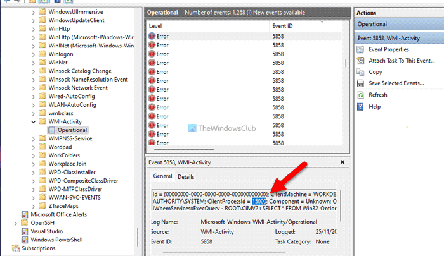Click the highlighted 15000 ClientProcessId value
Image resolution: width=444 pixels, height=256 pixels.
click(259, 201)
